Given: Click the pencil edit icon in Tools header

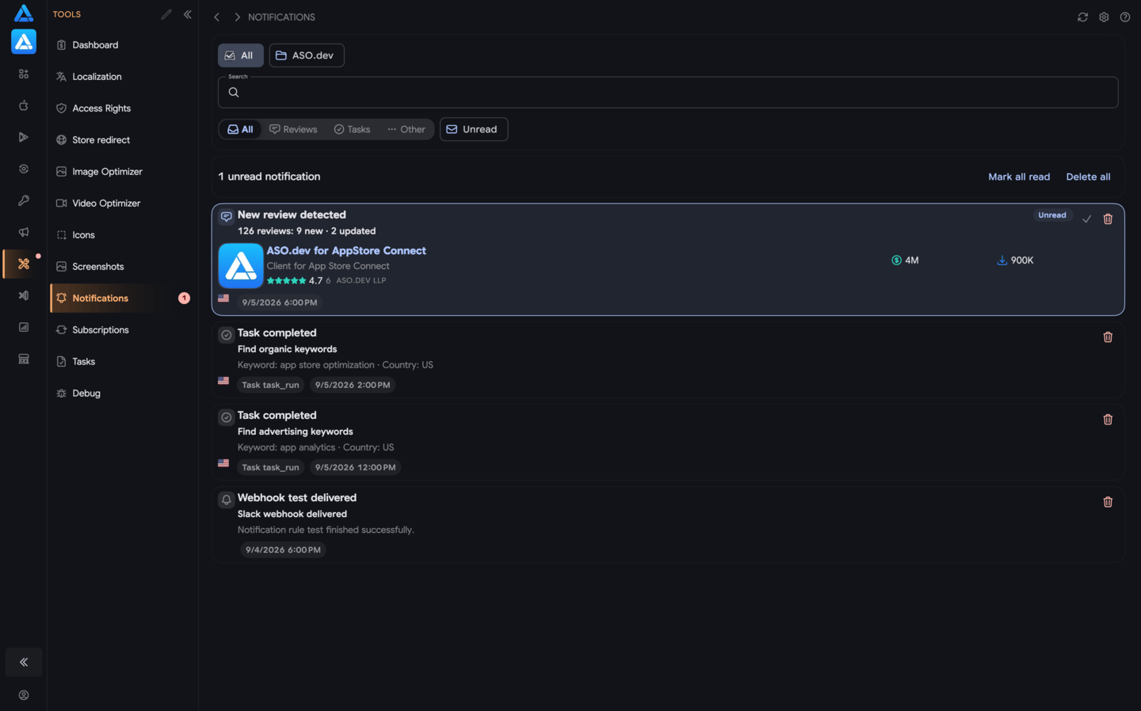Looking at the screenshot, I should pos(166,14).
